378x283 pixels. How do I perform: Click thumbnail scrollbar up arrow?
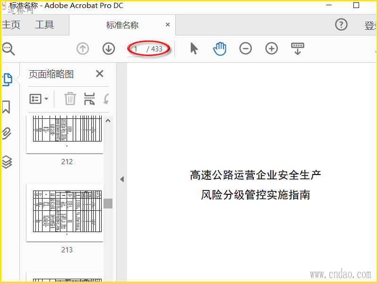[108, 121]
